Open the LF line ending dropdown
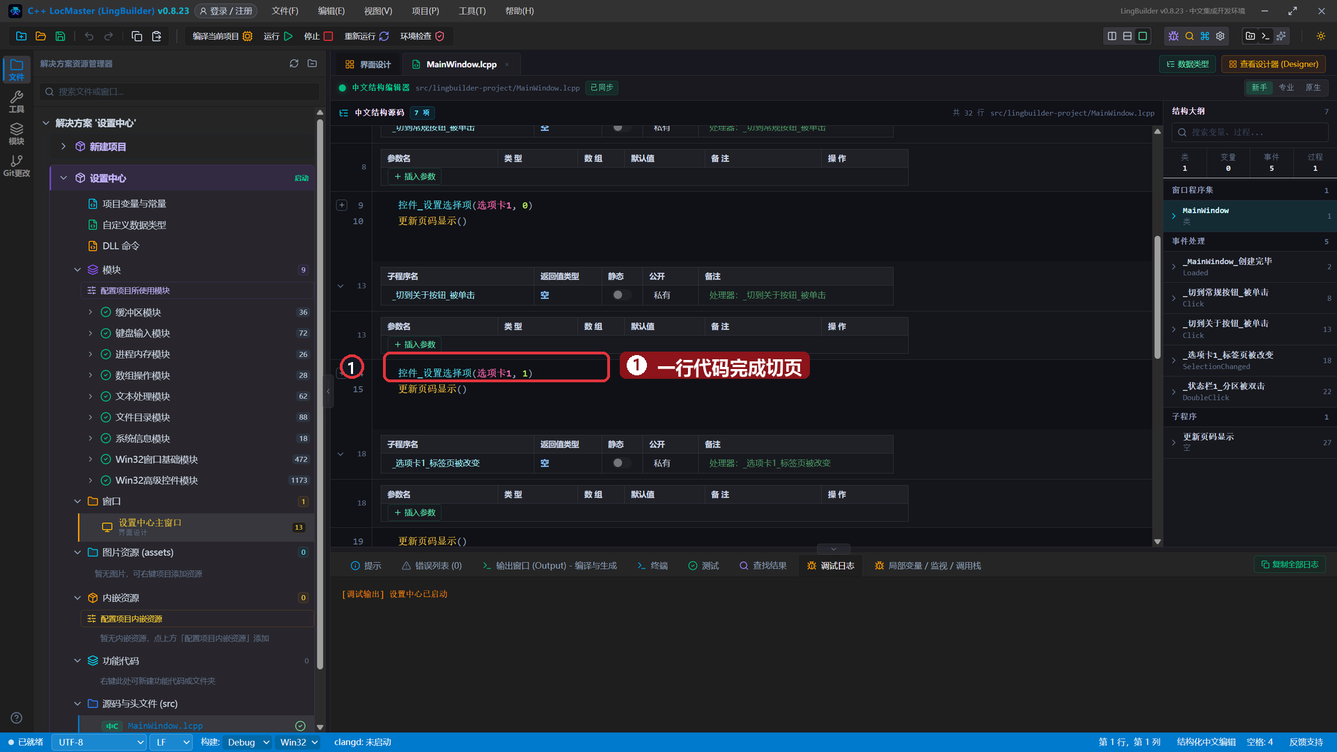This screenshot has width=1337, height=752. tap(172, 742)
